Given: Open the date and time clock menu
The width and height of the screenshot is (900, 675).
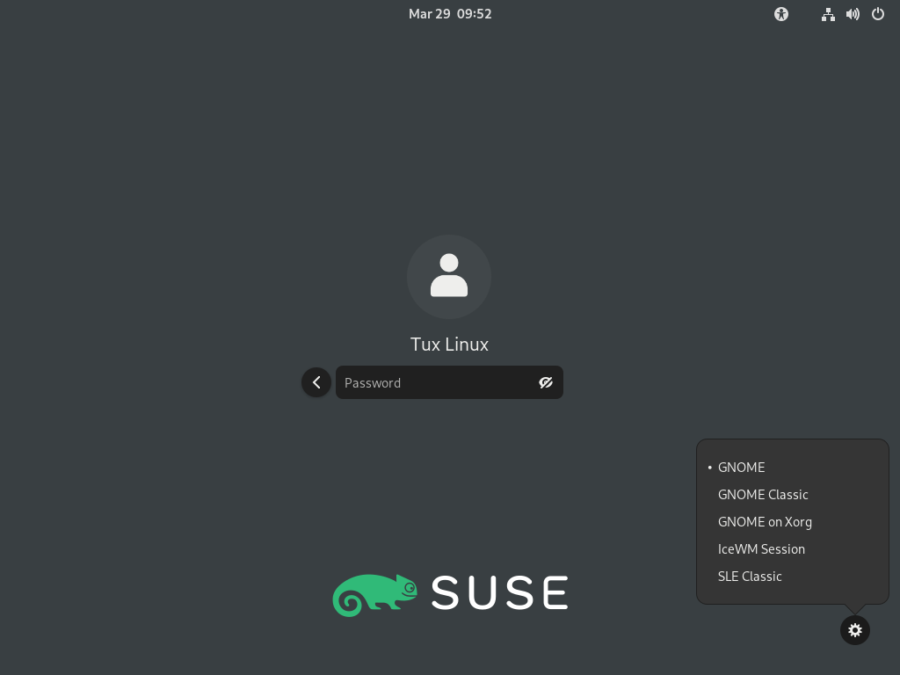Looking at the screenshot, I should (450, 14).
